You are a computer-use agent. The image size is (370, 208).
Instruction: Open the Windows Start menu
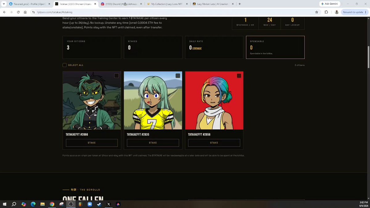[x=5, y=204]
